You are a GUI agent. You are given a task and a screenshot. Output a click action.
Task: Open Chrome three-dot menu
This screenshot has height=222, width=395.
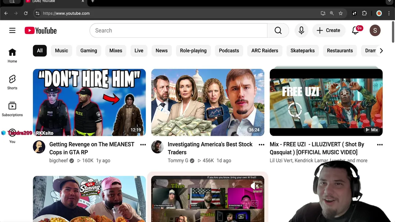pos(389,13)
